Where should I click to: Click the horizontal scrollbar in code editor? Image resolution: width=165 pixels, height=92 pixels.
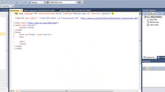pyautogui.click(x=67, y=91)
